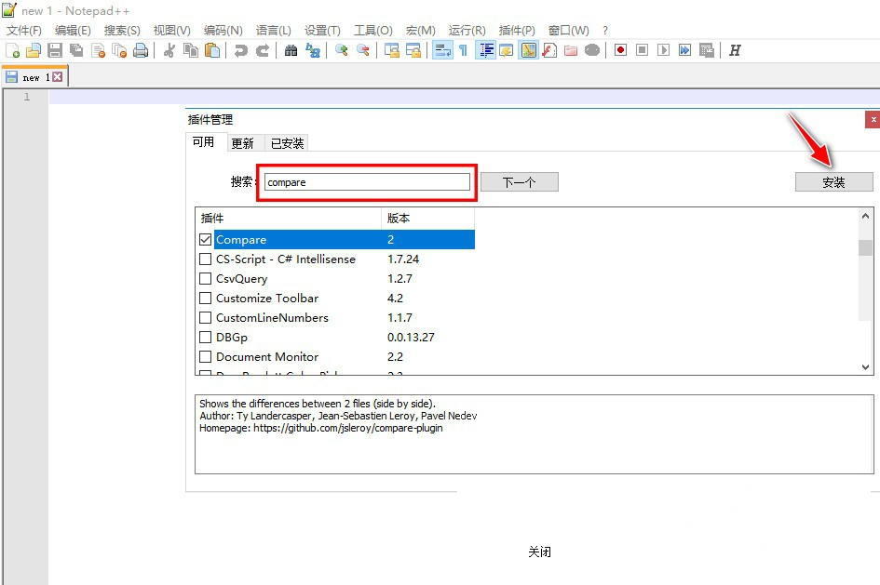Open the 宏(M) menu
Image resolution: width=880 pixels, height=585 pixels.
pos(420,31)
